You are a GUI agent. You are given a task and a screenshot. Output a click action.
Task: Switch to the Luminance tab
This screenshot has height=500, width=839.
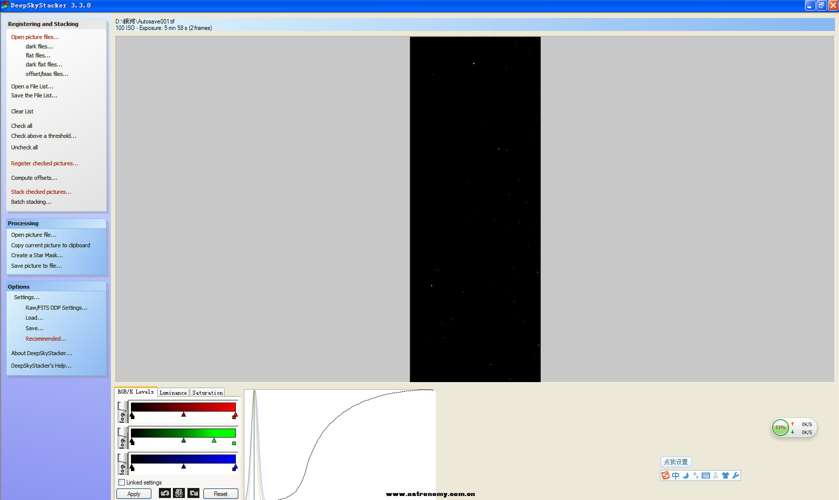click(x=173, y=393)
